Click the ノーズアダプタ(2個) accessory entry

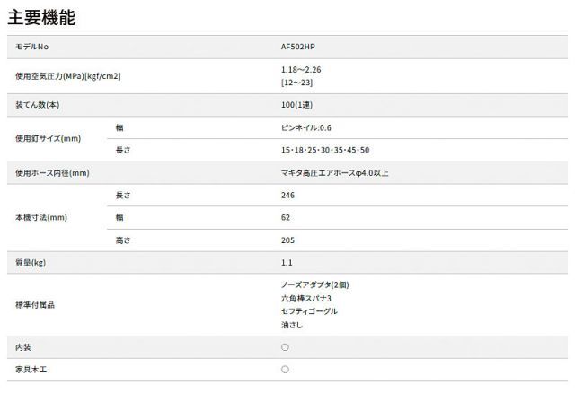pos(314,284)
